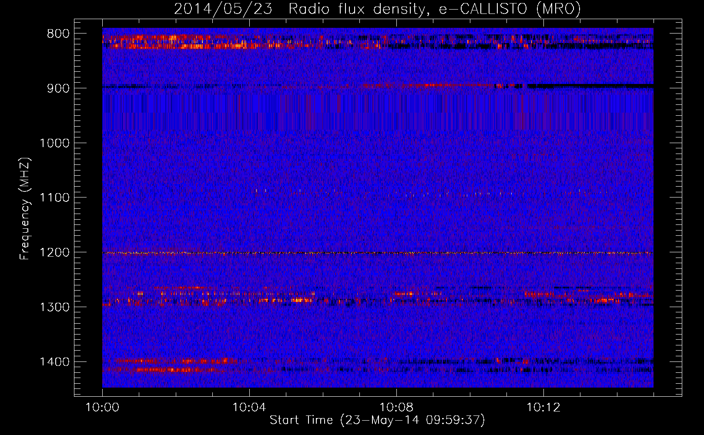
Task: Click the 10:12 time axis label
Action: coord(543,408)
